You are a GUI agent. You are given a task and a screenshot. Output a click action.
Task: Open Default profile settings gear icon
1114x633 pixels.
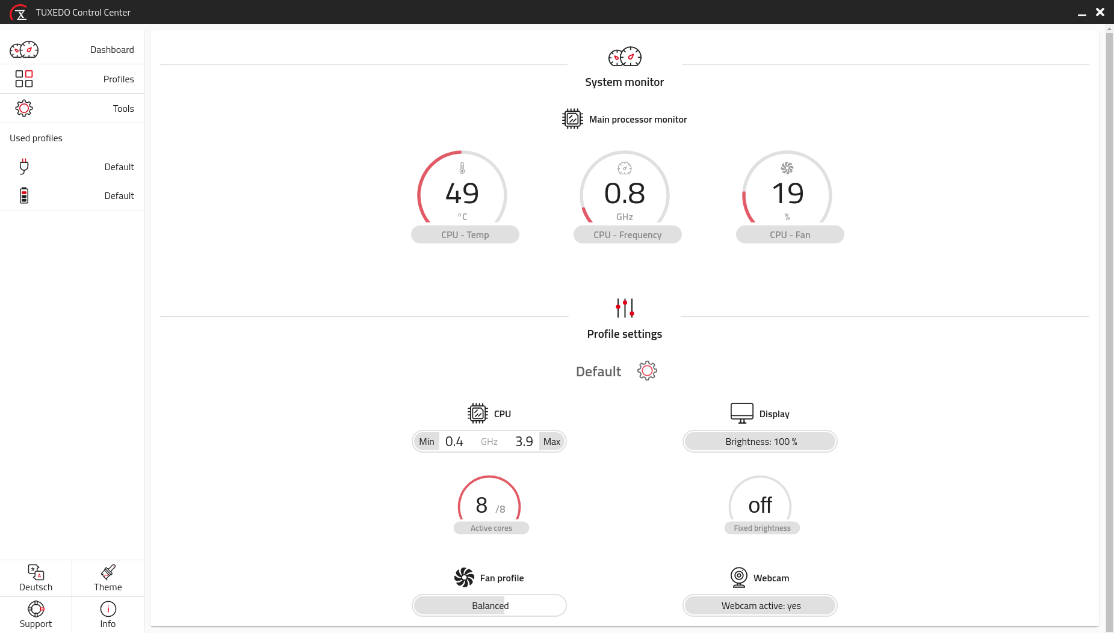coord(647,371)
